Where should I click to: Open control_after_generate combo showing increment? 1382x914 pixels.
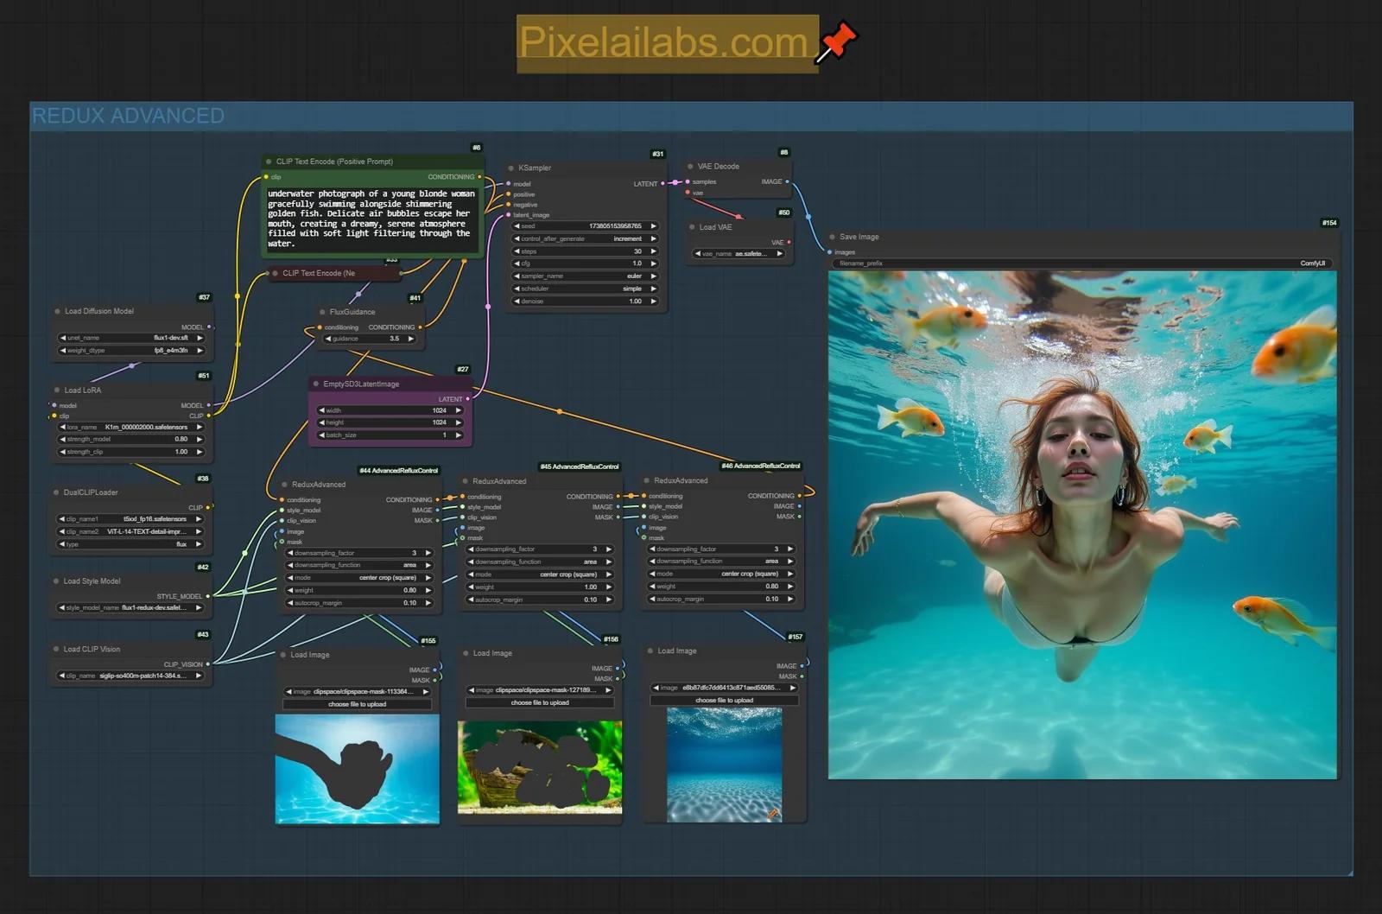pos(585,238)
